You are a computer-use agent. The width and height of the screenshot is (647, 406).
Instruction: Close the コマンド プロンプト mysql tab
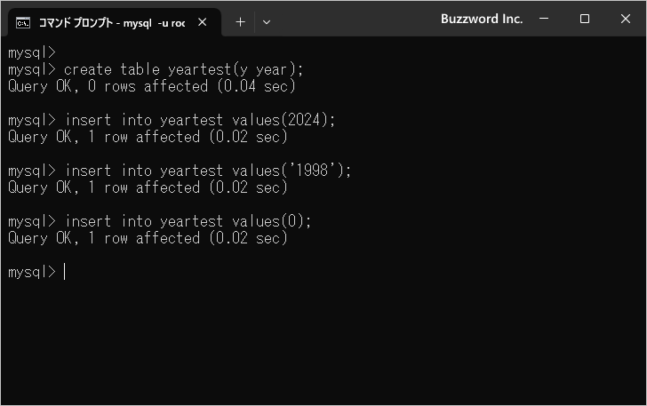204,22
